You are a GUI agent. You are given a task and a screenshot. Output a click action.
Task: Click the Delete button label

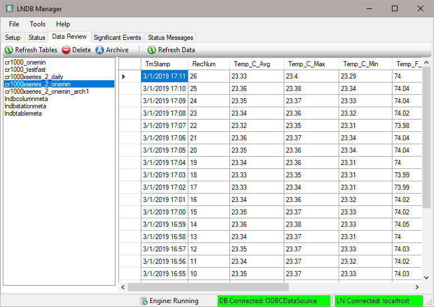coord(82,50)
